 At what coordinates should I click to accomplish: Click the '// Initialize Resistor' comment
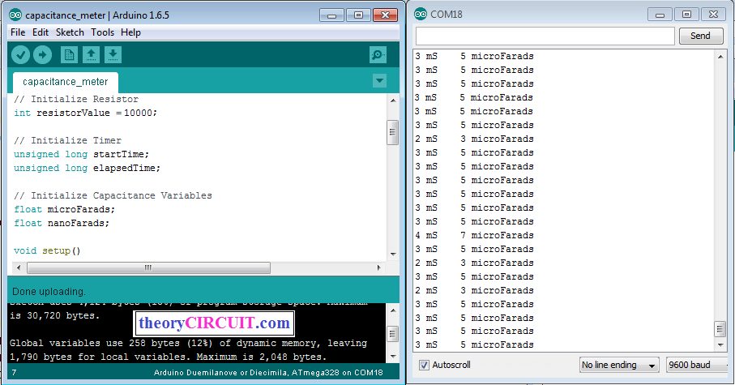click(x=76, y=100)
